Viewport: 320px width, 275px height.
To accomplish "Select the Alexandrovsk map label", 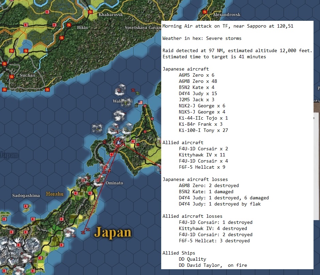I will (x=227, y=15).
